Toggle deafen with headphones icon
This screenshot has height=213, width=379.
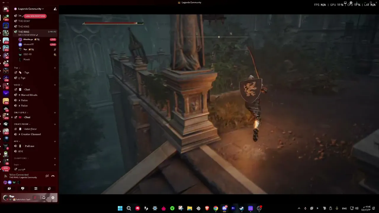coord(44,198)
